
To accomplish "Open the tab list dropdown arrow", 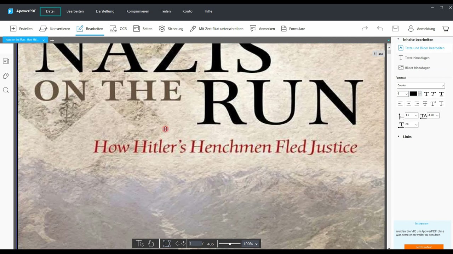I will tap(389, 40).
